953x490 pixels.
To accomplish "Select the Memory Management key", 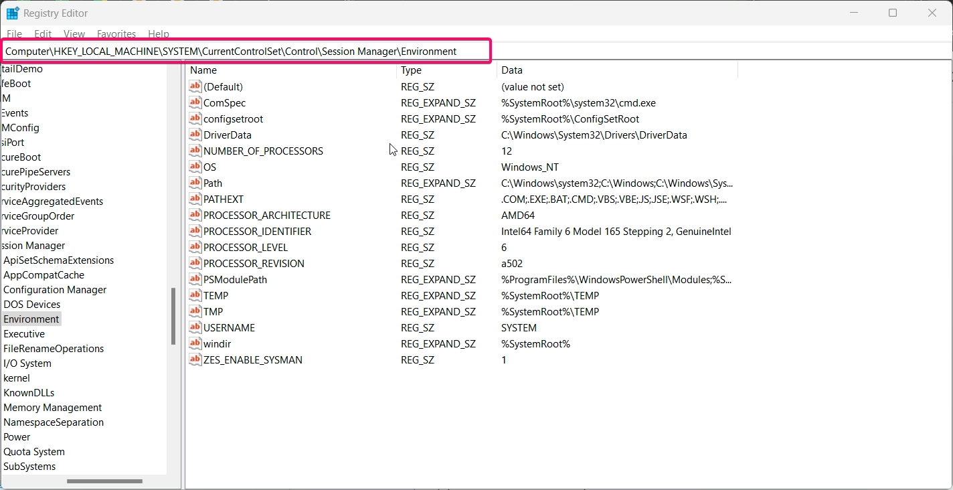I will [x=53, y=408].
